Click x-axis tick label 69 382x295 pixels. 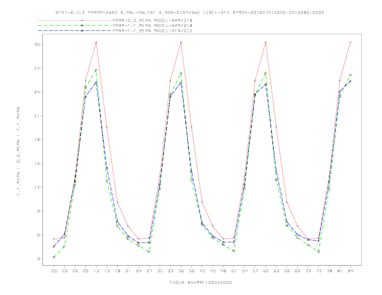298,271
